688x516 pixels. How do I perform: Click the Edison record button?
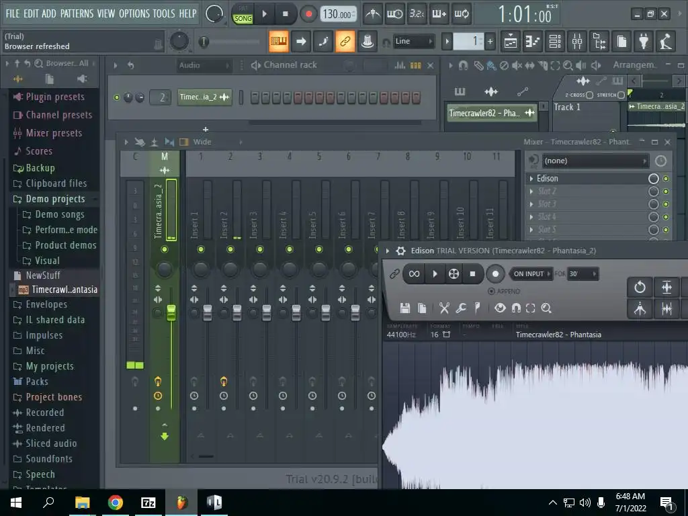point(495,274)
